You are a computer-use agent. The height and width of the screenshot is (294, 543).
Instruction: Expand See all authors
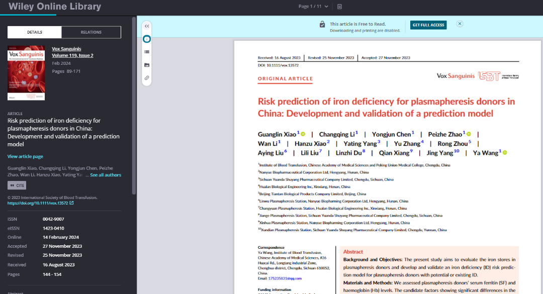coord(106,175)
